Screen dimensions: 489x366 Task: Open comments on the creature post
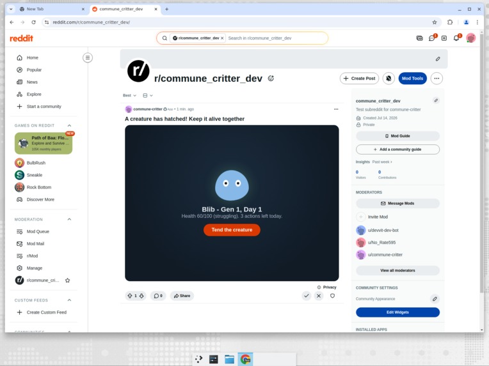coord(158,296)
